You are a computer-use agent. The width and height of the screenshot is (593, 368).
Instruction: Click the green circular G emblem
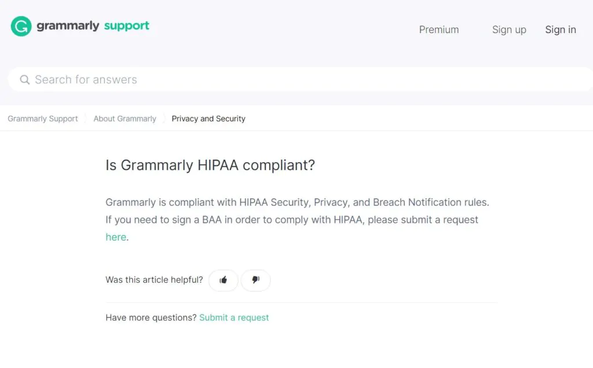pos(20,25)
